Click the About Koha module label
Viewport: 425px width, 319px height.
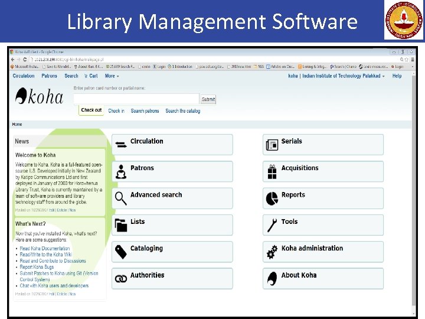(x=299, y=275)
